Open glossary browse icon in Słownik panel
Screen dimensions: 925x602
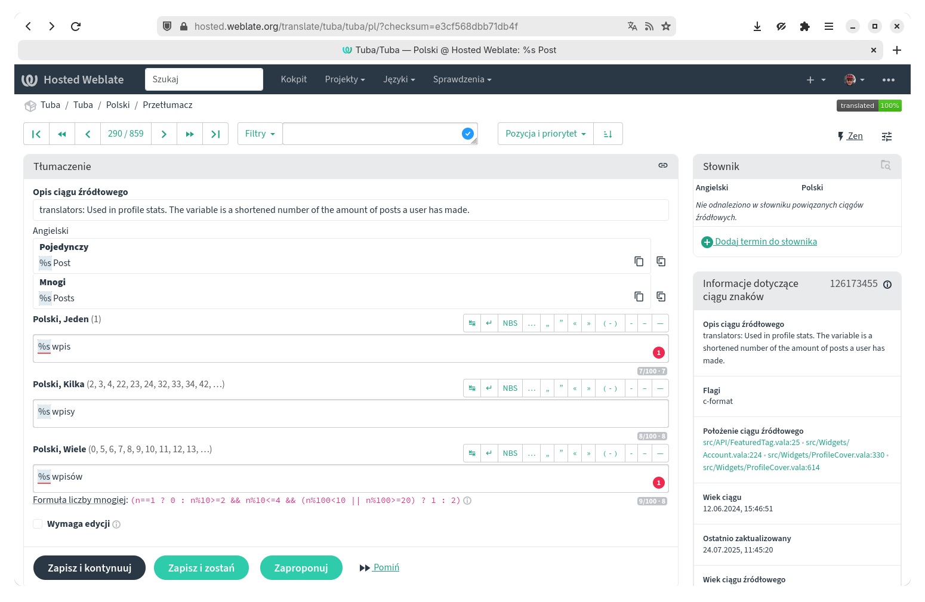pos(886,165)
